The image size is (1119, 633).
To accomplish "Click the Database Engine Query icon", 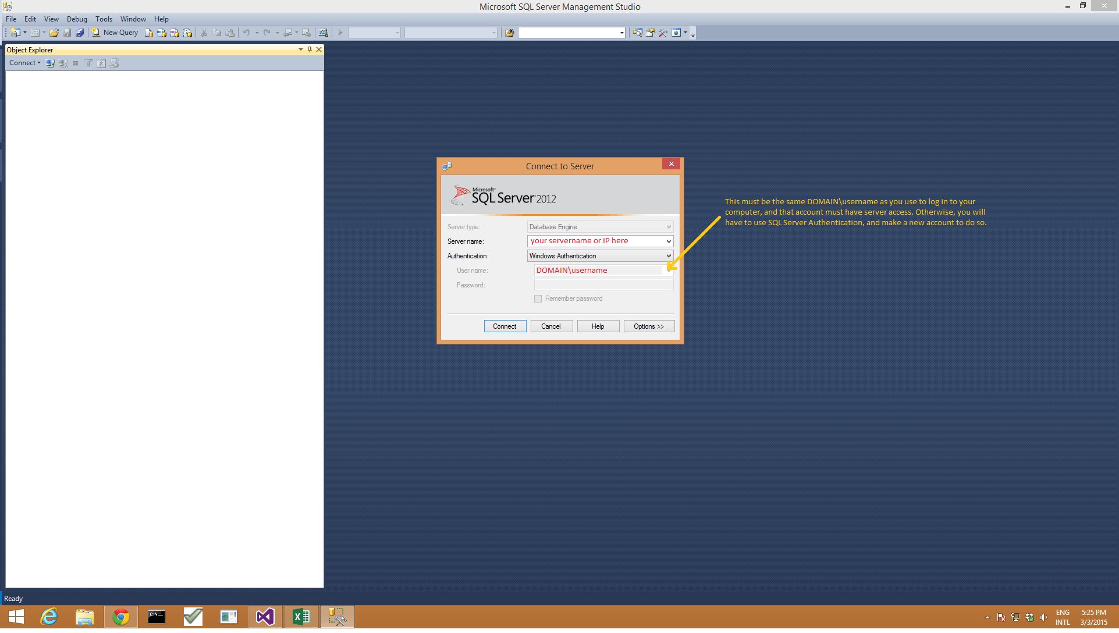I will pyautogui.click(x=149, y=33).
